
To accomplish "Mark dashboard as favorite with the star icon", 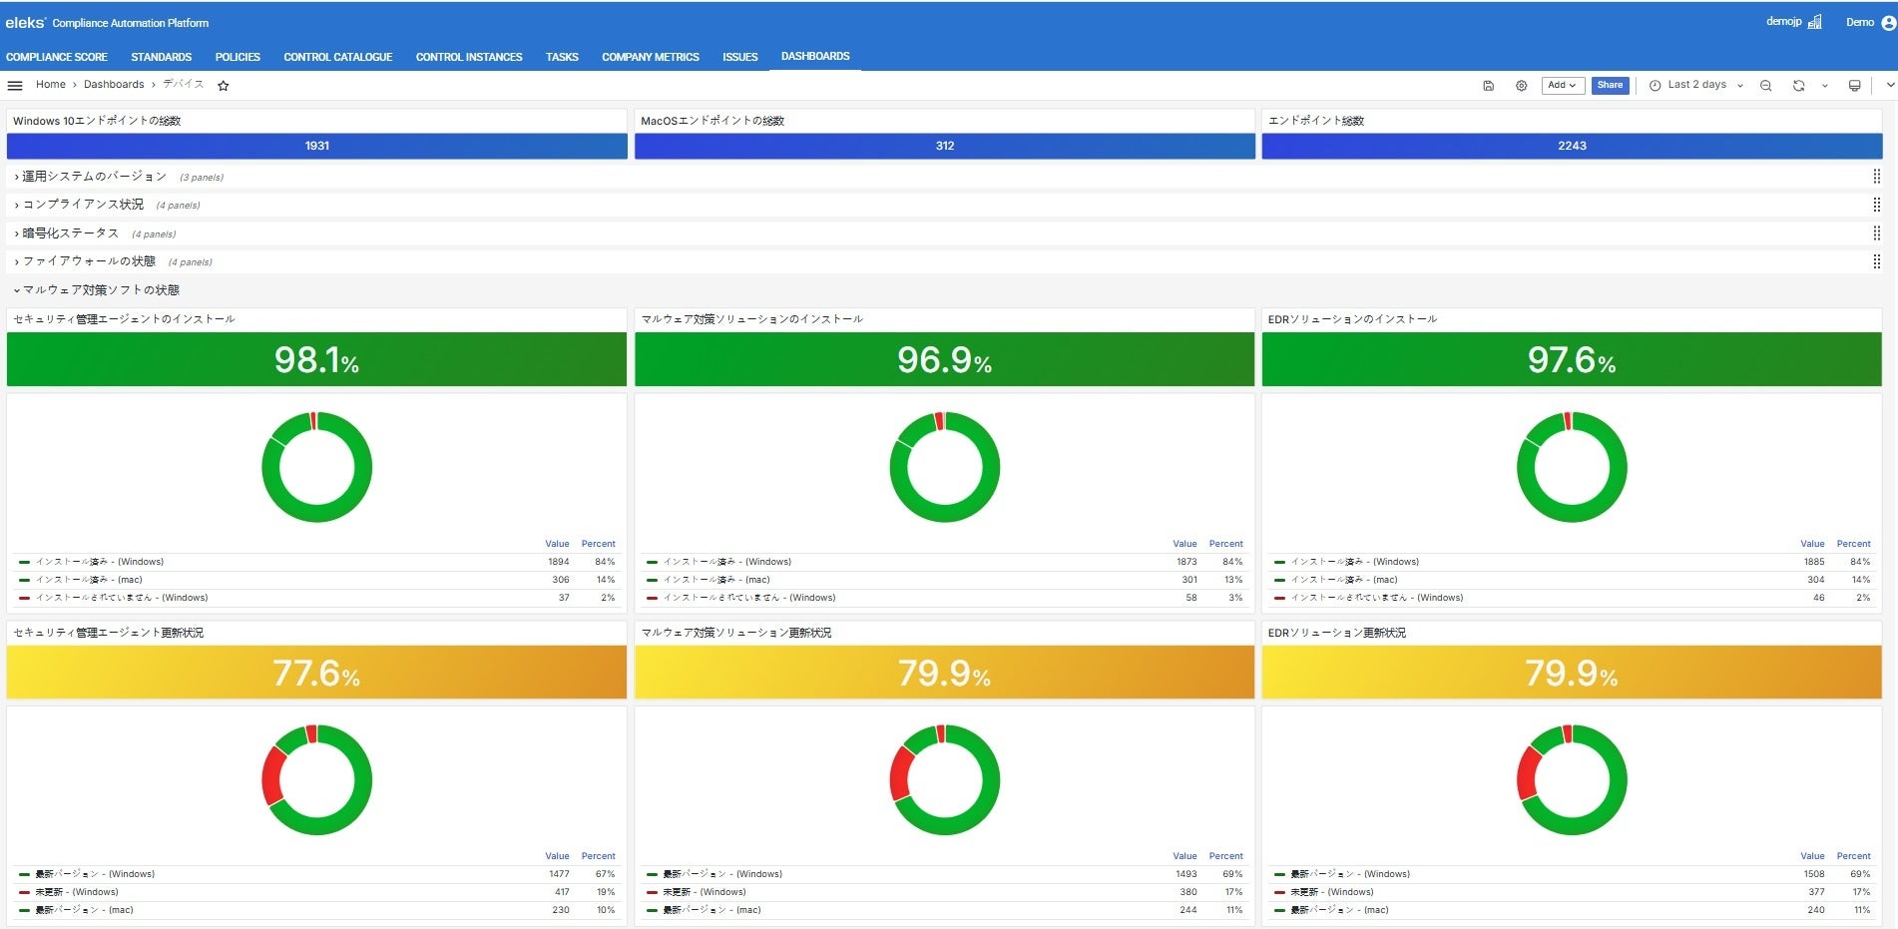I will [224, 86].
